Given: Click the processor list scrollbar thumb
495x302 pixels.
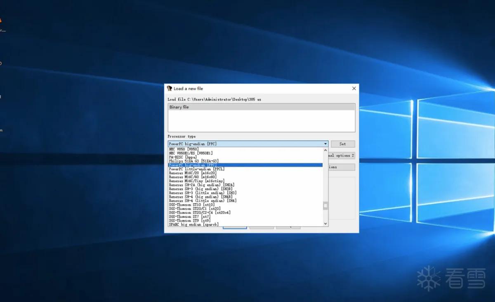Looking at the screenshot, I should (x=325, y=206).
